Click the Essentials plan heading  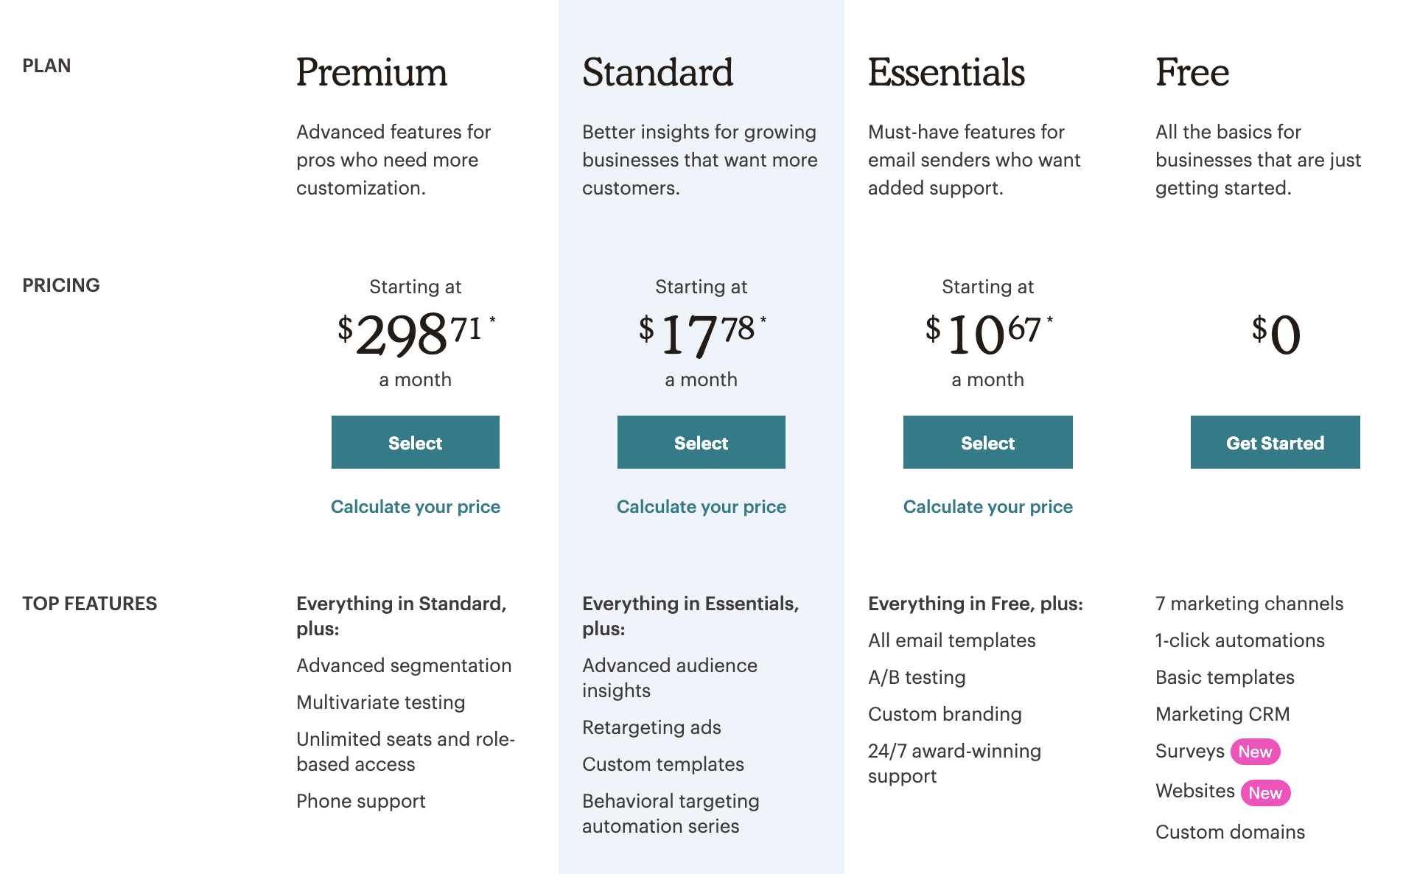(x=946, y=72)
